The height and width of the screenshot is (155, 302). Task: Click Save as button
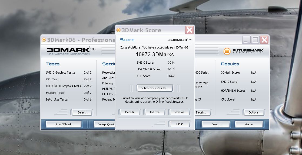[180, 112]
